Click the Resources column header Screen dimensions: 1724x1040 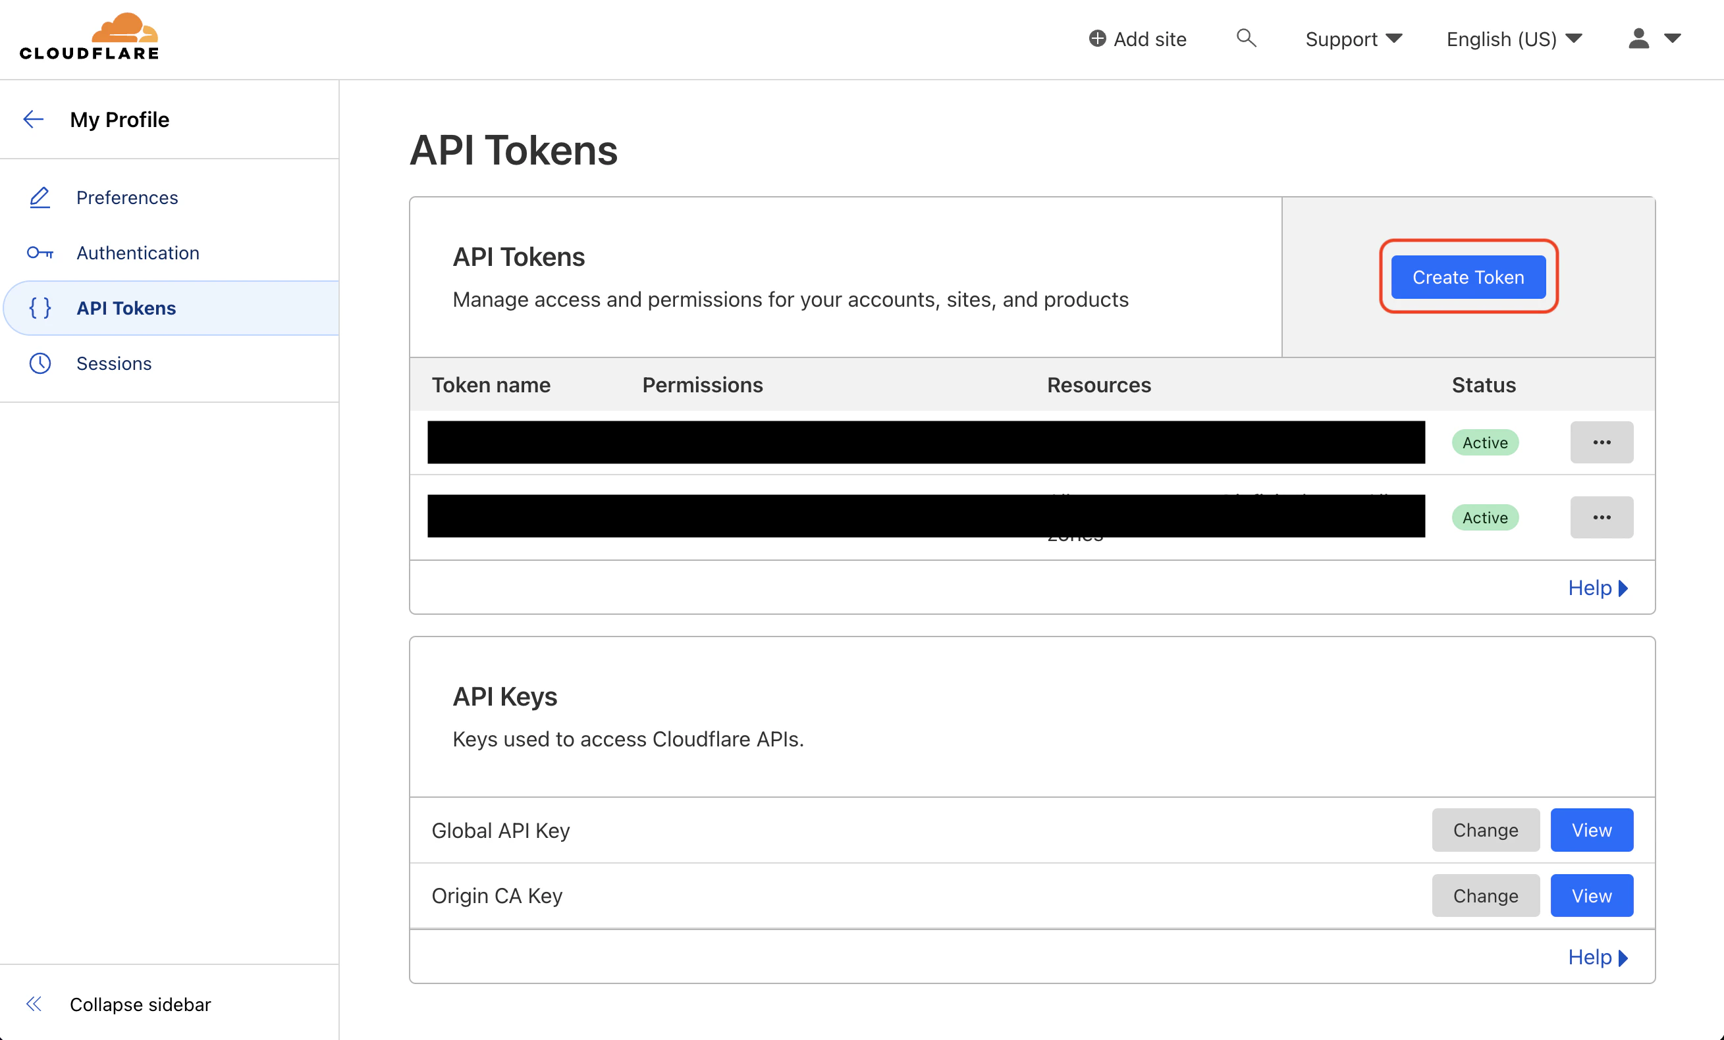pos(1098,384)
